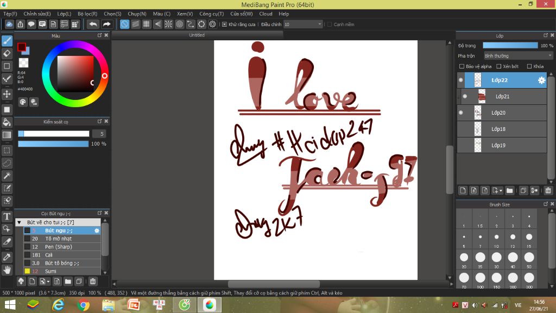Image resolution: width=556 pixels, height=313 pixels.
Task: Open the Cloud menu
Action: (x=266, y=14)
